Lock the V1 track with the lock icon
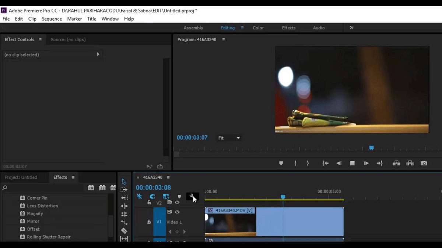442x248 pixels. 149,222
